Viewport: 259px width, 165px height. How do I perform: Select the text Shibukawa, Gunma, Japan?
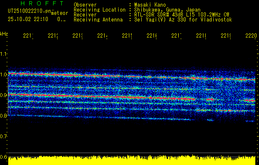pyautogui.click(x=167, y=10)
